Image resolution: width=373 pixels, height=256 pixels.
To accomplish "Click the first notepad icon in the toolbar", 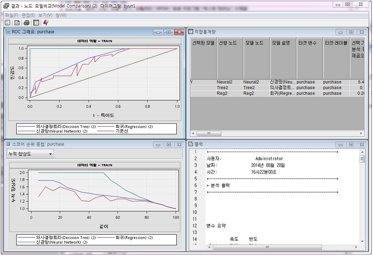I will pos(7,23).
